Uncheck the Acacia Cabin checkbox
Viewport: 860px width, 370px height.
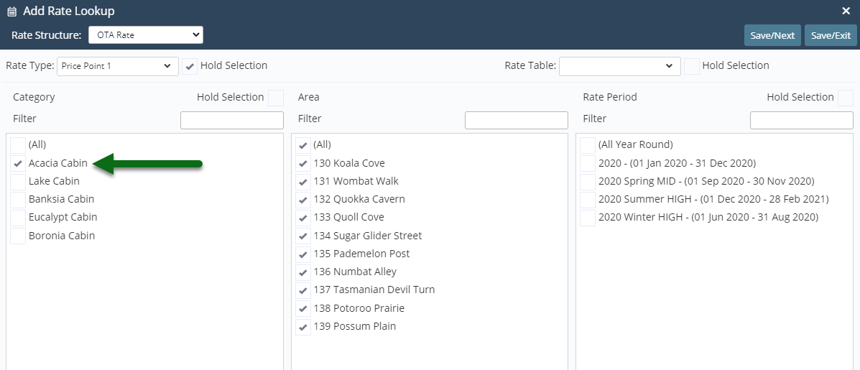[18, 163]
